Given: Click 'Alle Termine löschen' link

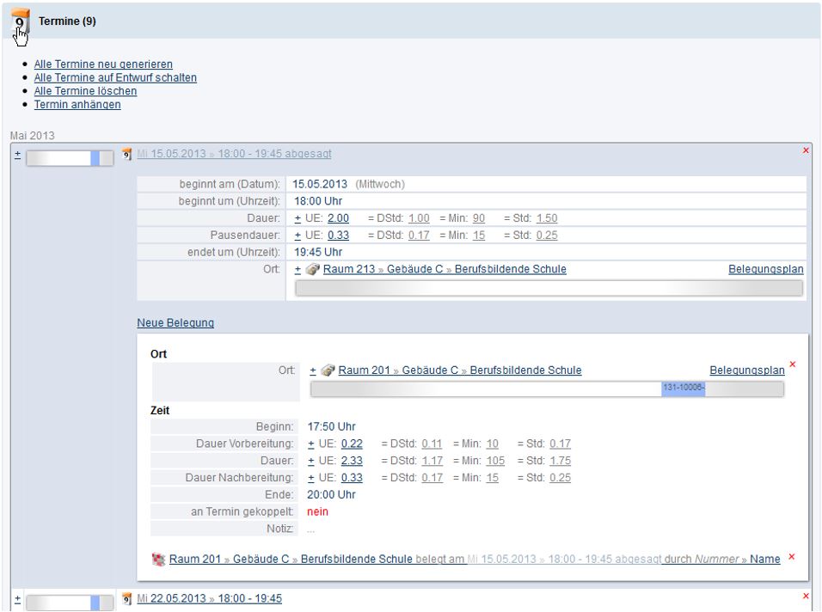Looking at the screenshot, I should point(85,91).
